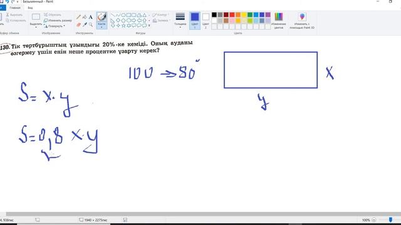Open Изменение цветов (Edit colors) dialog
401x225 pixels.
tap(278, 21)
